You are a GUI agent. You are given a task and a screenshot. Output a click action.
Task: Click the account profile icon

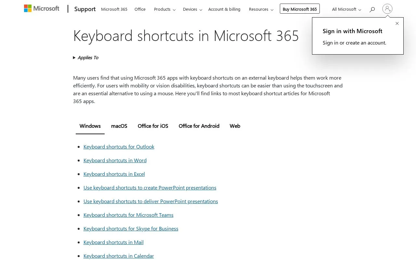(387, 9)
